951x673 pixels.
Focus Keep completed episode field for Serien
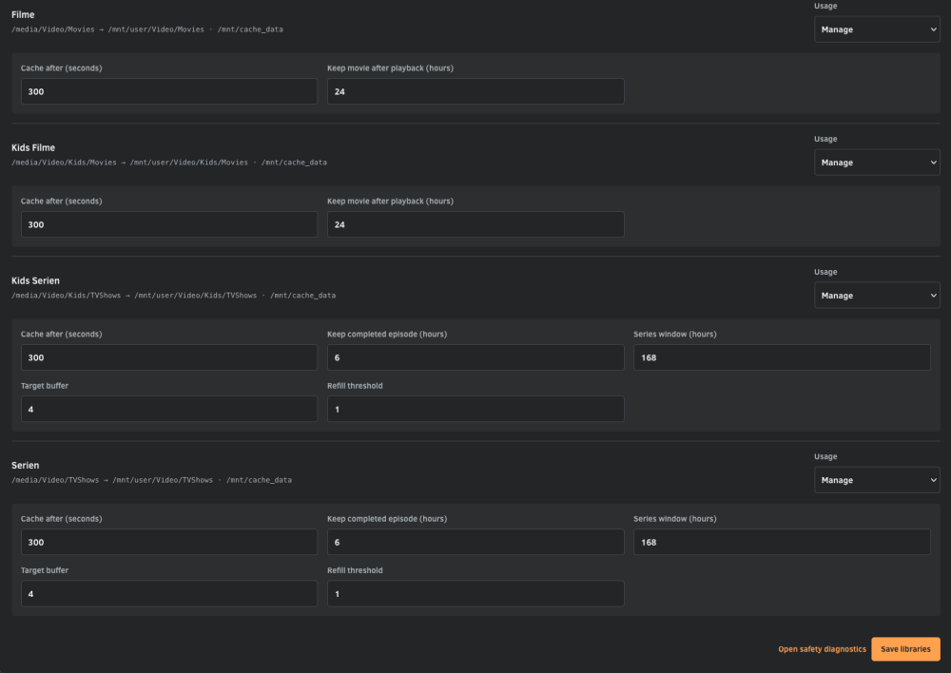point(475,542)
